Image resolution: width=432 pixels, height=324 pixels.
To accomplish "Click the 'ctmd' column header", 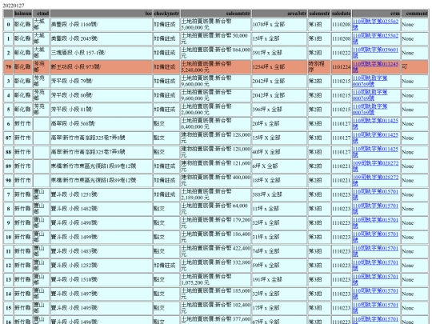I will 42,14.
